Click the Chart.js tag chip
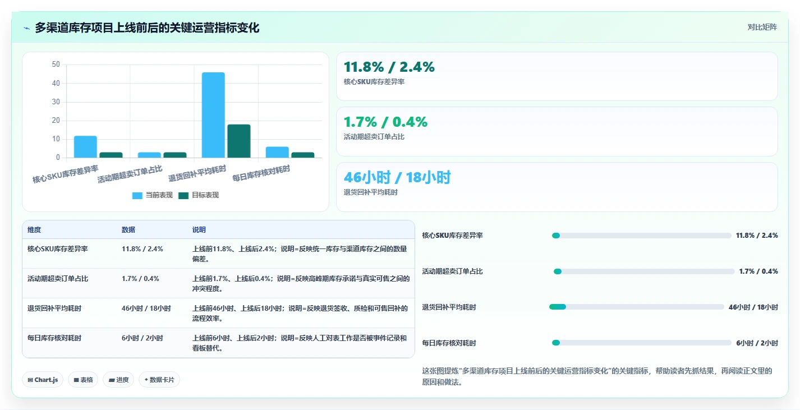 (x=43, y=380)
